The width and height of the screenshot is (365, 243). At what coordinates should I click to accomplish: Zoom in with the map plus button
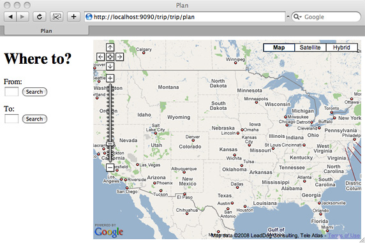110,78
